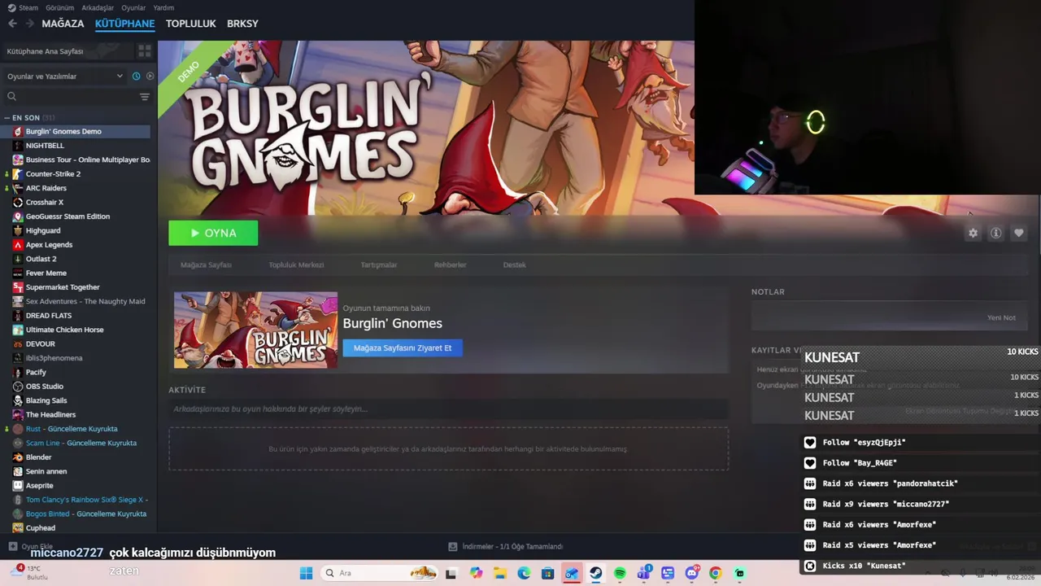Click the Apex Legends game icon
Image resolution: width=1041 pixels, height=586 pixels.
(18, 244)
